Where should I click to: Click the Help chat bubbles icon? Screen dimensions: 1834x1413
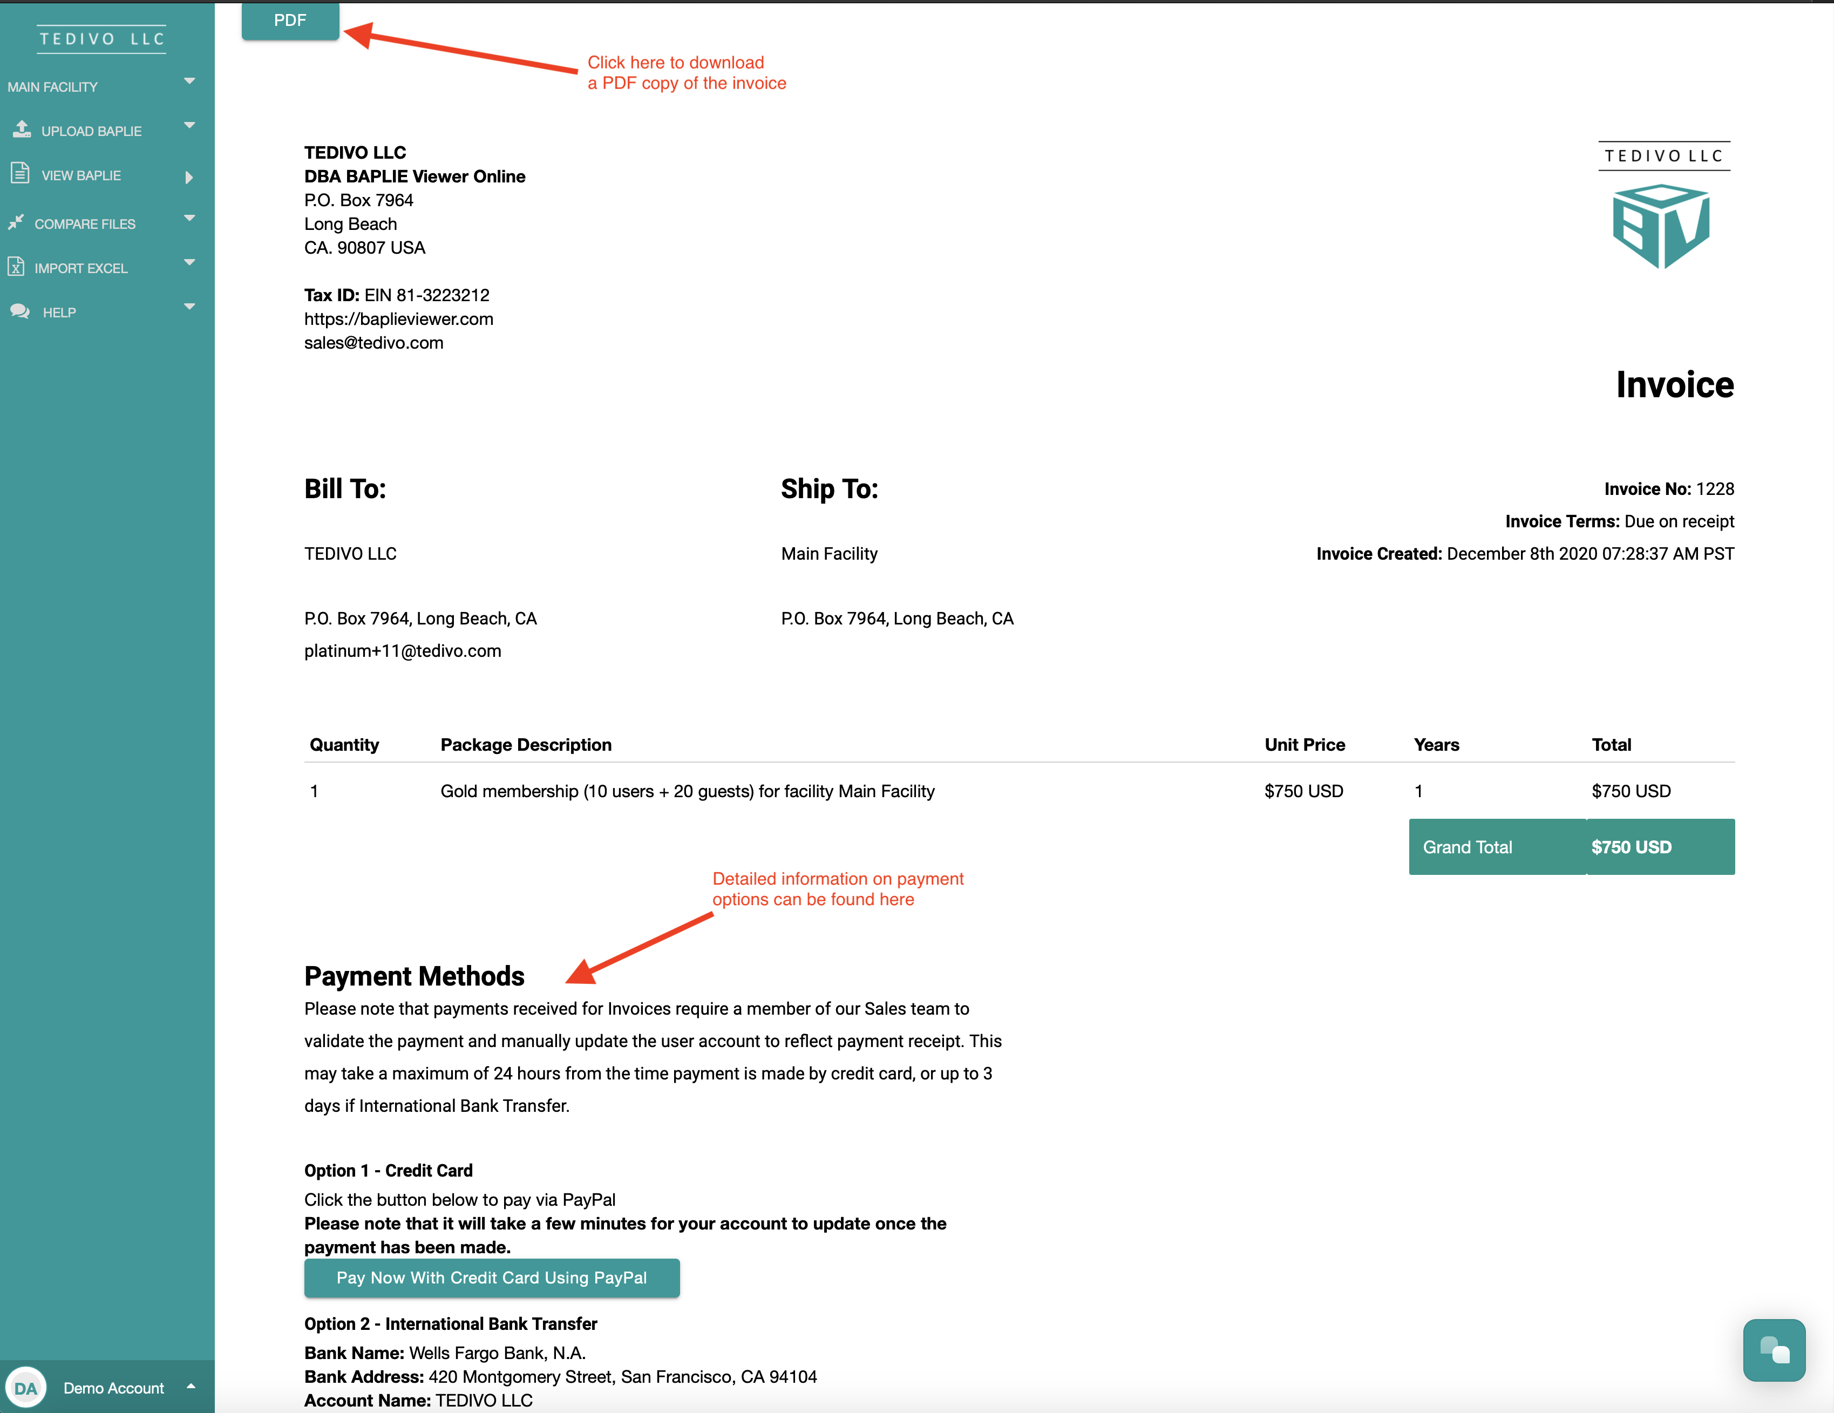20,311
